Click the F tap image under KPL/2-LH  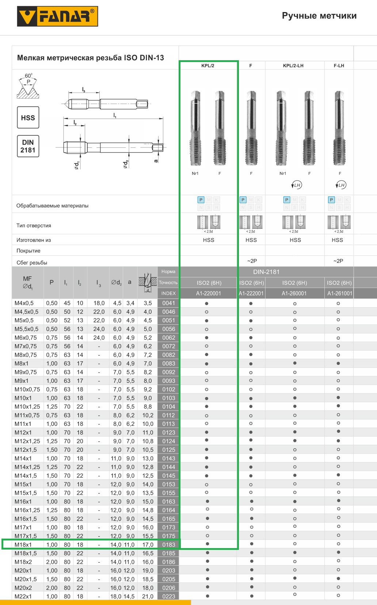[309, 128]
